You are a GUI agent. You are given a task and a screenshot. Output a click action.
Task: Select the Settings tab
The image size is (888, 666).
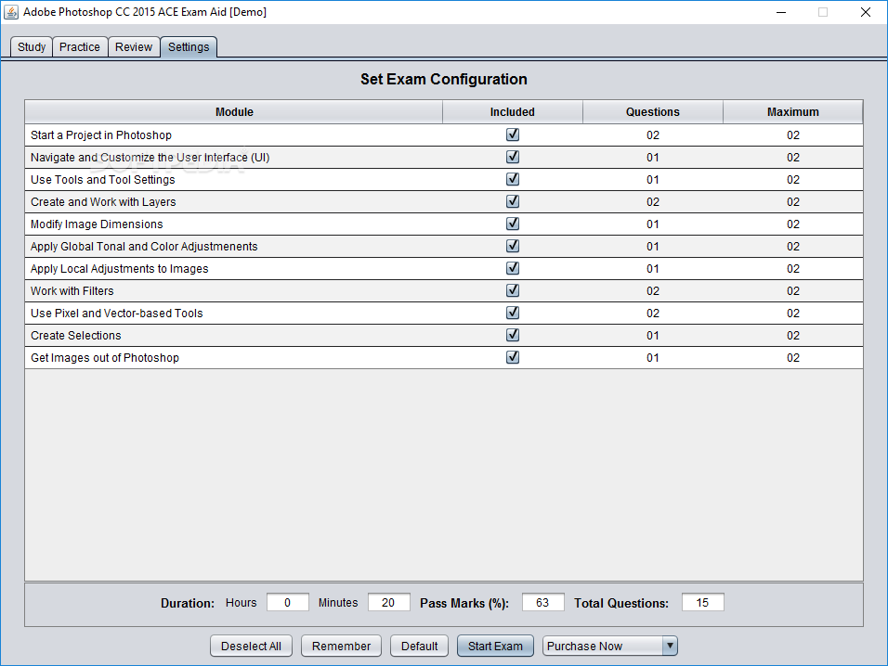coord(189,47)
